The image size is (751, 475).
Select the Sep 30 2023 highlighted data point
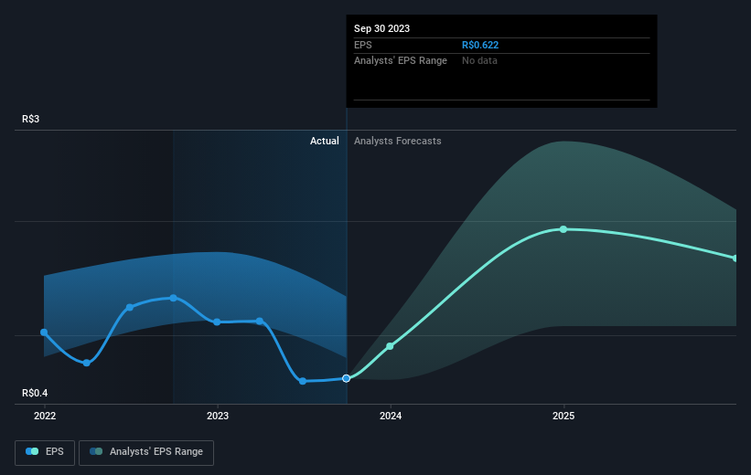pos(347,378)
